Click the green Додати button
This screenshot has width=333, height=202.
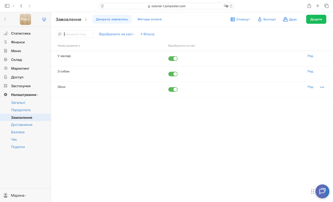(316, 19)
